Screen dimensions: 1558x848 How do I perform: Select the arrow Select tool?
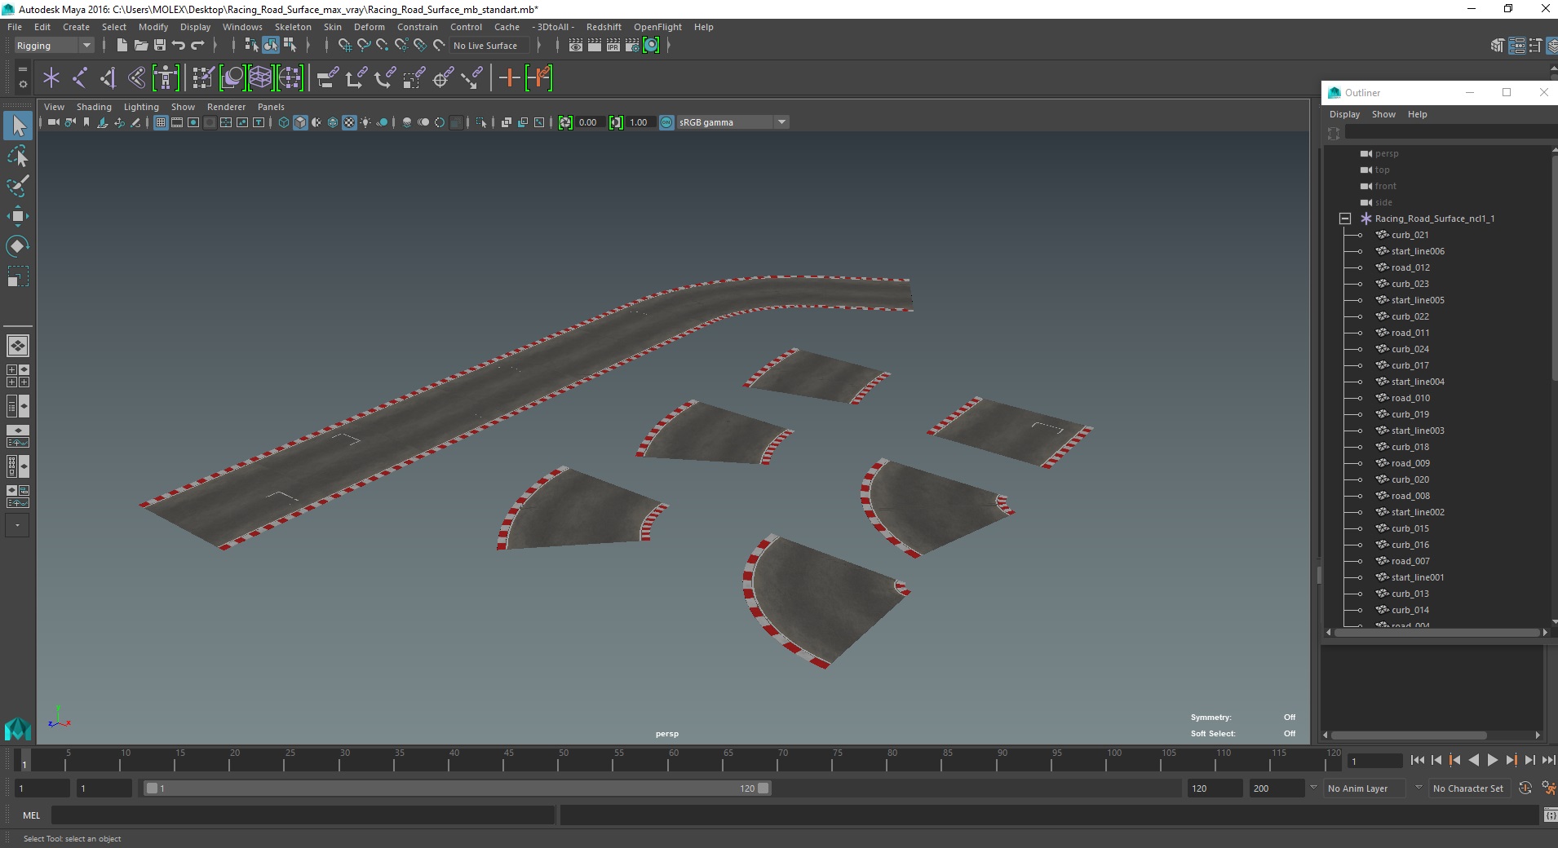click(x=18, y=126)
